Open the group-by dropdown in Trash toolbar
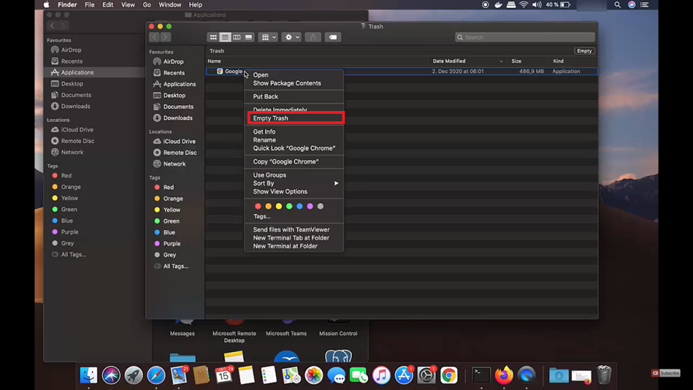 [x=268, y=37]
